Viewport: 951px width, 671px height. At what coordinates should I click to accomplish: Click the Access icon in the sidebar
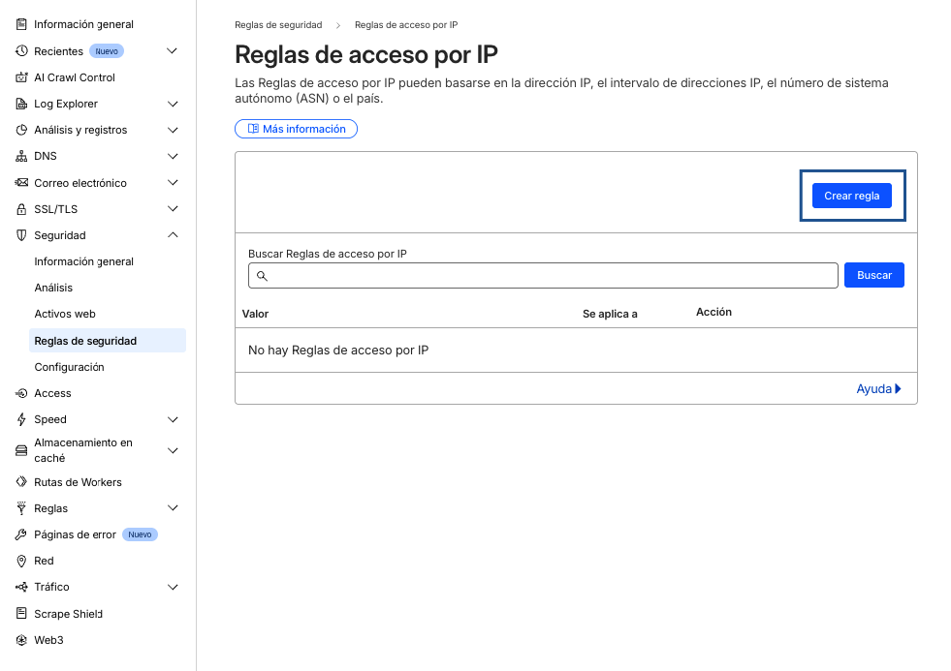[19, 393]
